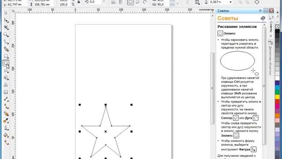282x159 pixels.
Task: Click the star's center X marker
Action: 106,132
